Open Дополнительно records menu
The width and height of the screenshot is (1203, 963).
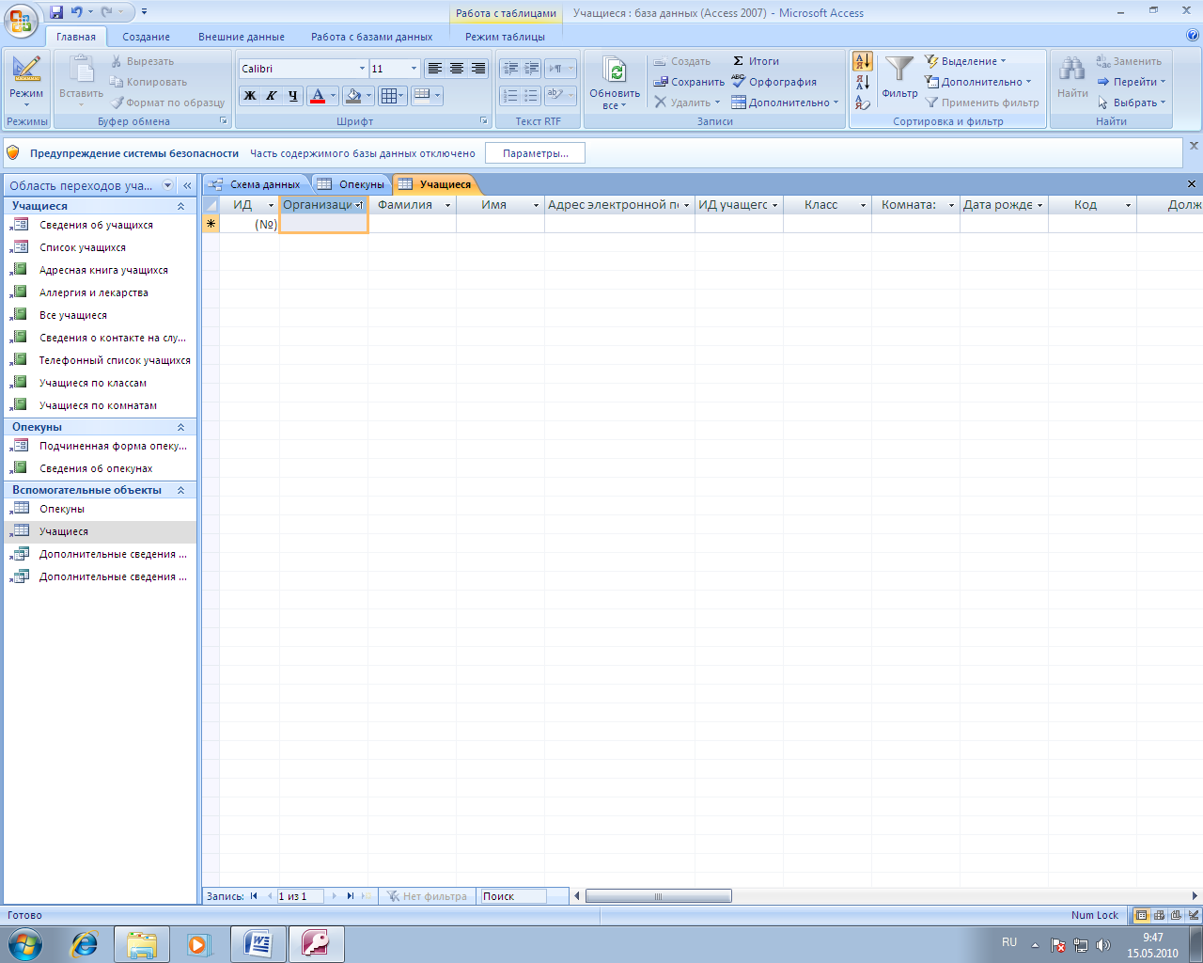(785, 103)
